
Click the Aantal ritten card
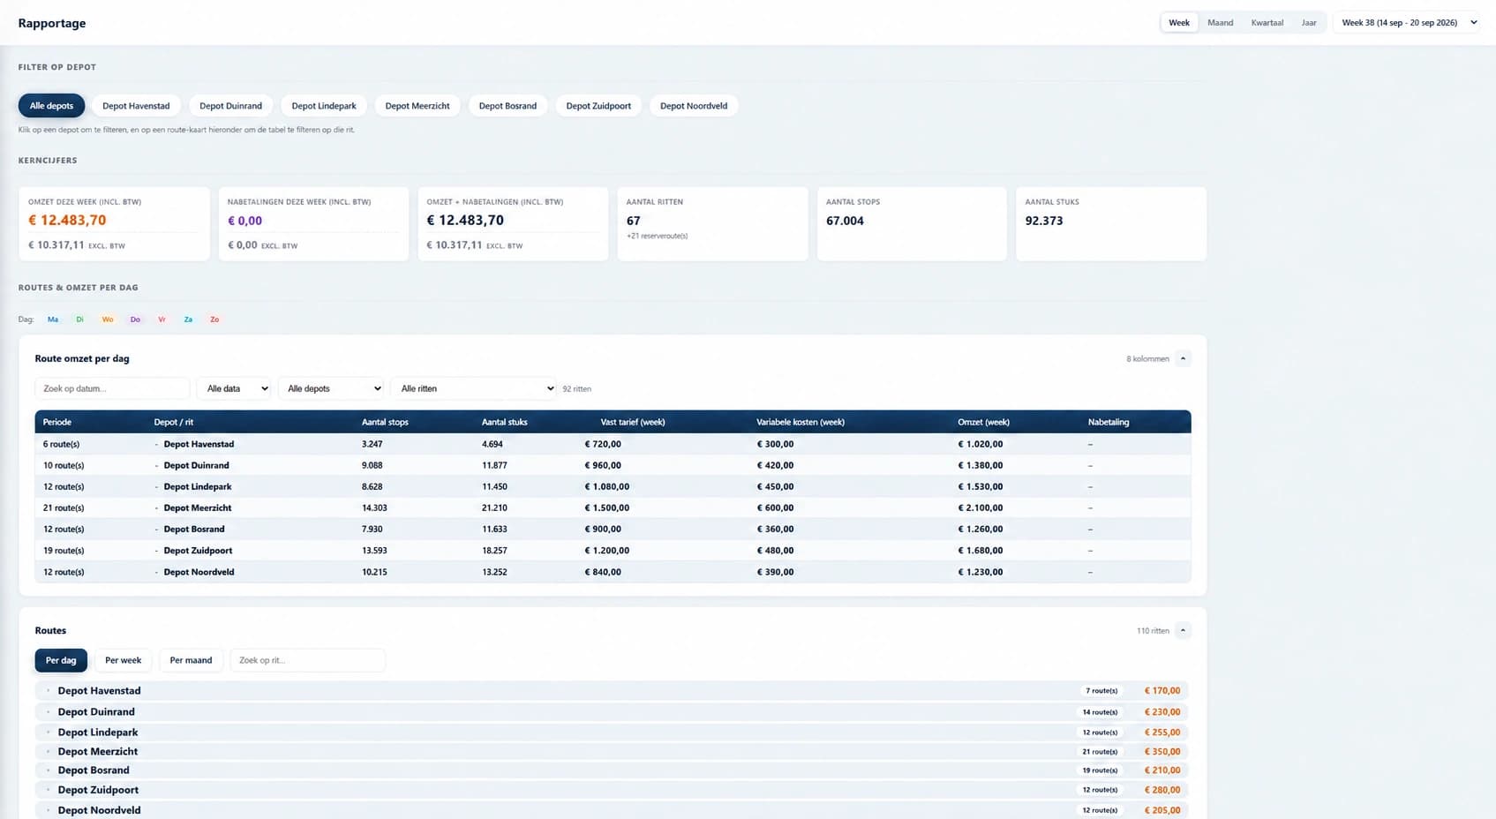(712, 223)
